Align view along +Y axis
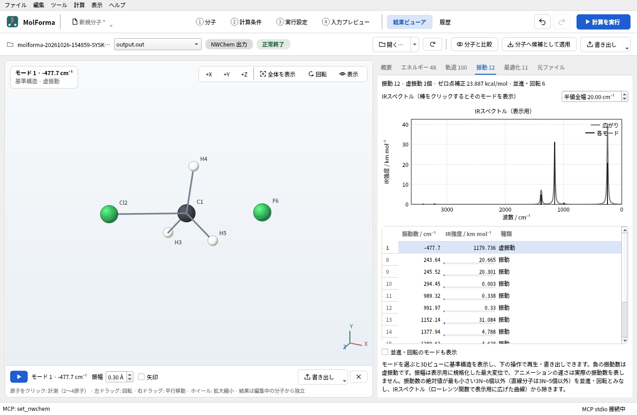 coord(227,74)
